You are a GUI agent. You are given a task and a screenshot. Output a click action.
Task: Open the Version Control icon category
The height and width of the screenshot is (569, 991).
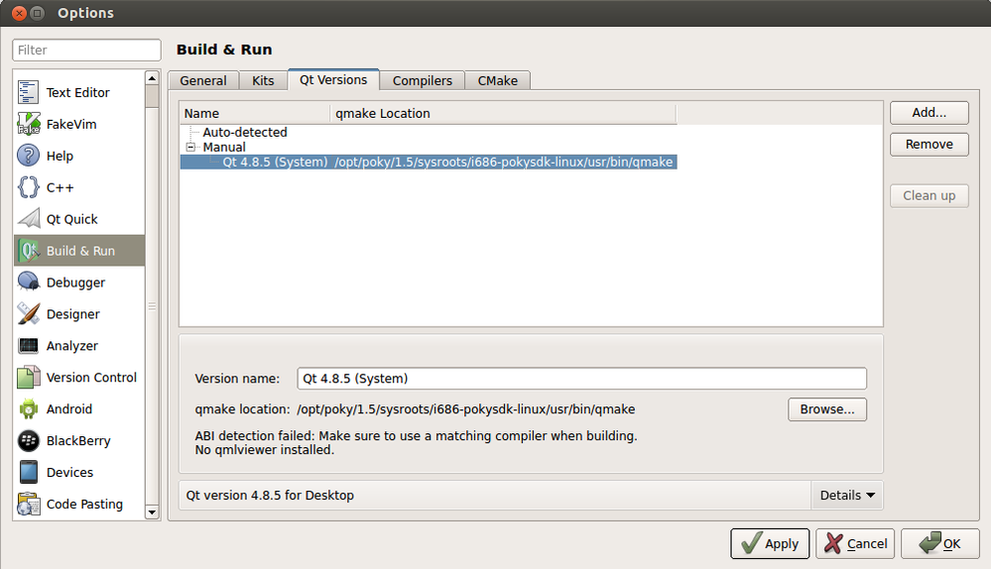29,378
